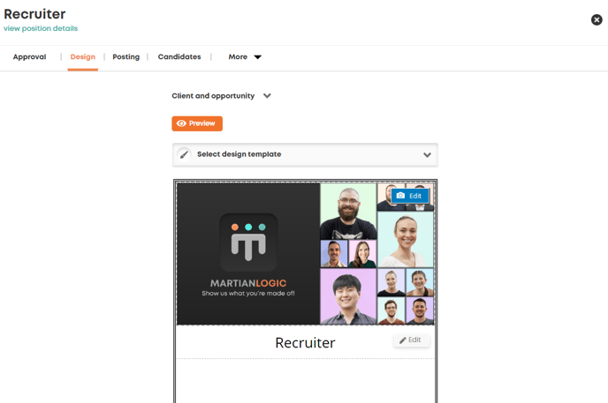Click the paintbrush icon beside template selector
This screenshot has width=608, height=403.
point(184,154)
